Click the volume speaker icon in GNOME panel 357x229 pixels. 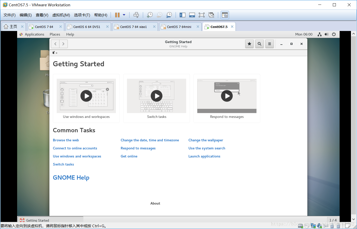click(327, 34)
